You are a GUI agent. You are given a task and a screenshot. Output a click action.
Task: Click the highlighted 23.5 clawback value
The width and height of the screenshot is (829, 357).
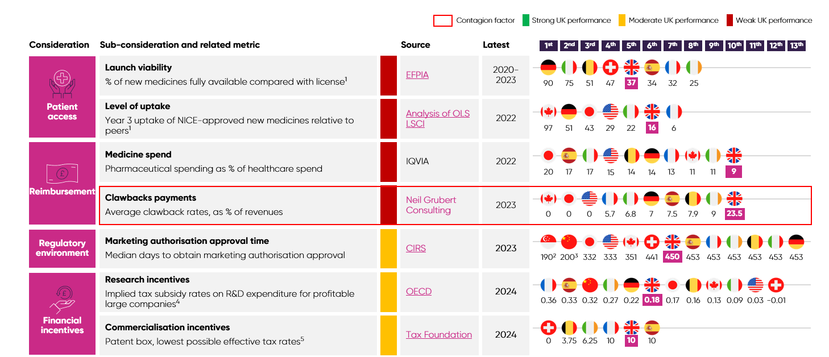pyautogui.click(x=734, y=214)
